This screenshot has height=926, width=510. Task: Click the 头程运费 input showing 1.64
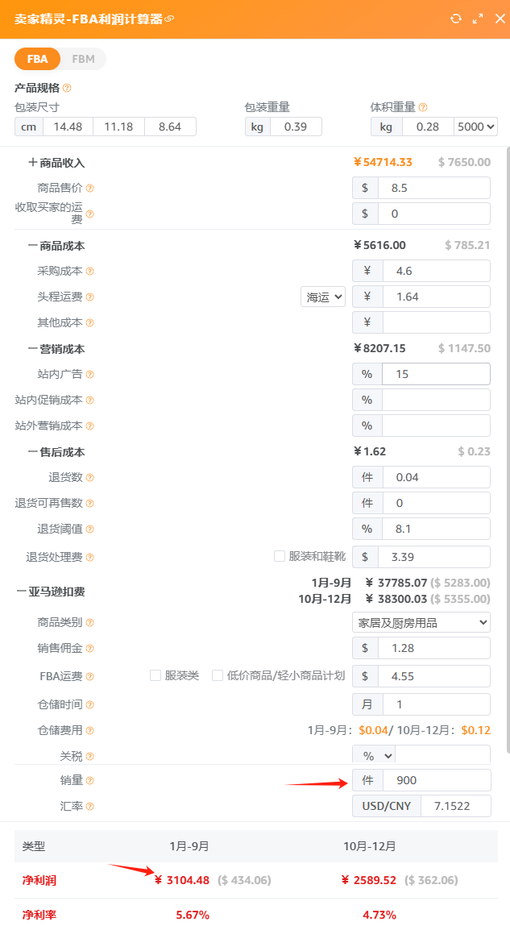[436, 297]
